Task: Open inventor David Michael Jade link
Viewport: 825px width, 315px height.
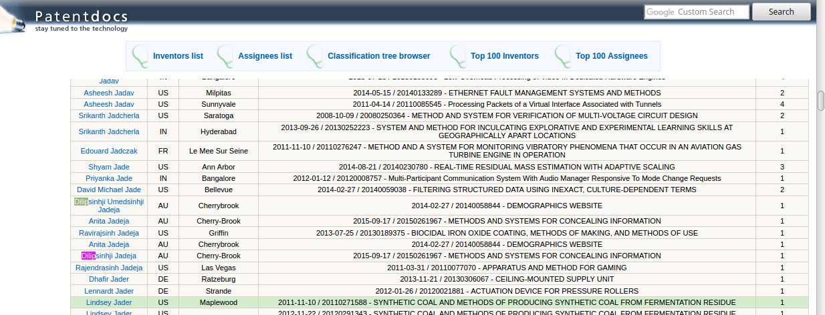Action: (x=109, y=190)
